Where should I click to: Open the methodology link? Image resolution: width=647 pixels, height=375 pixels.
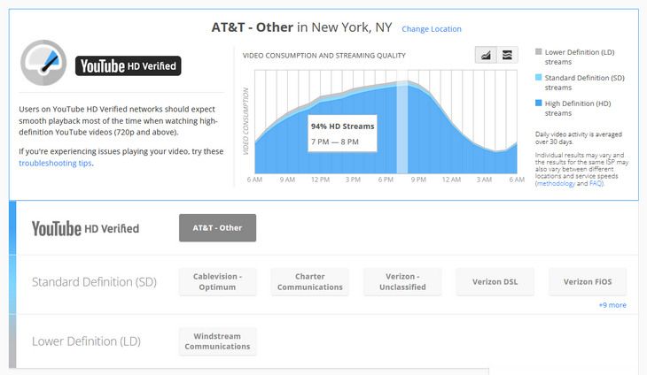tap(556, 184)
